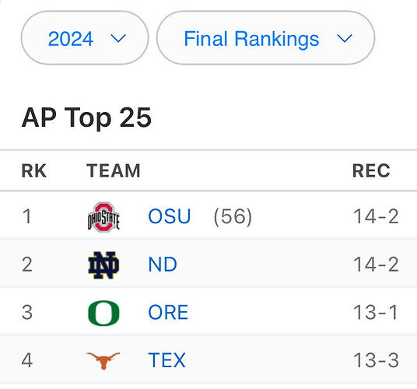Open the OSU team link
Screen dimensions: 417x389
click(170, 216)
